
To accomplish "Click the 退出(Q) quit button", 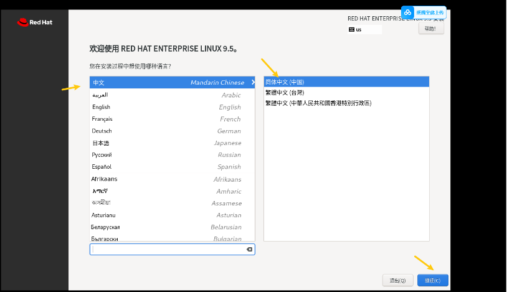I will (398, 280).
